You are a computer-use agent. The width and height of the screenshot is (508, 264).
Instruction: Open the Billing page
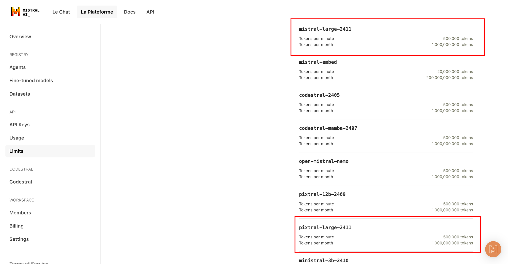click(x=17, y=226)
